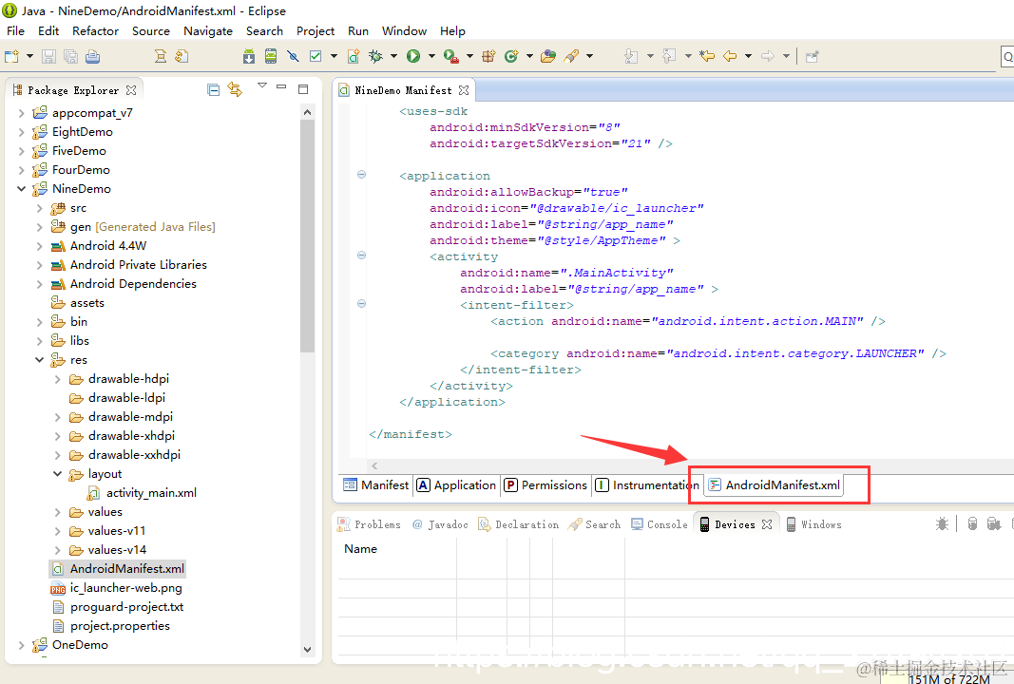Click Collapse All in Package Explorer

[214, 90]
